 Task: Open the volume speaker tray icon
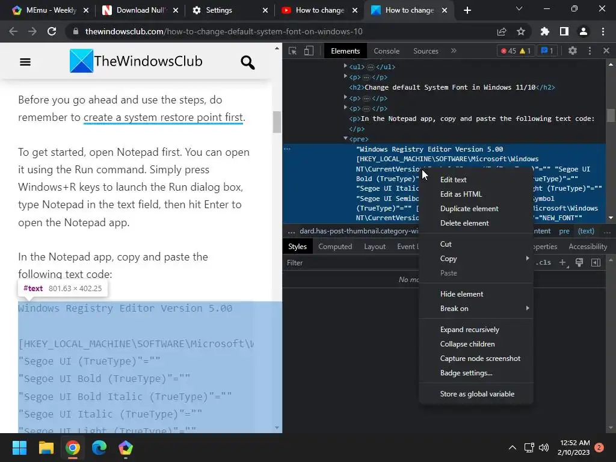coord(544,448)
